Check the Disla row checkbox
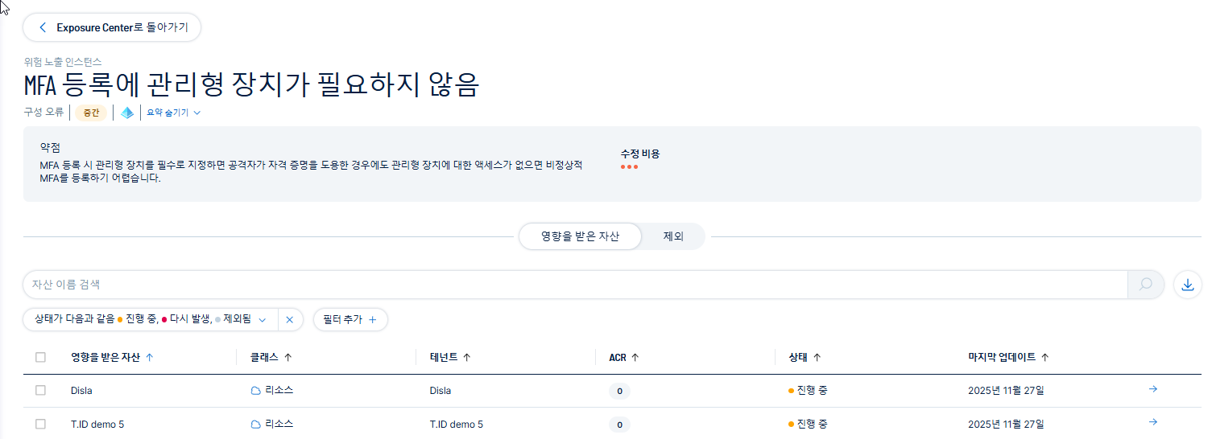Viewport: 1212px width, 439px height. (40, 391)
